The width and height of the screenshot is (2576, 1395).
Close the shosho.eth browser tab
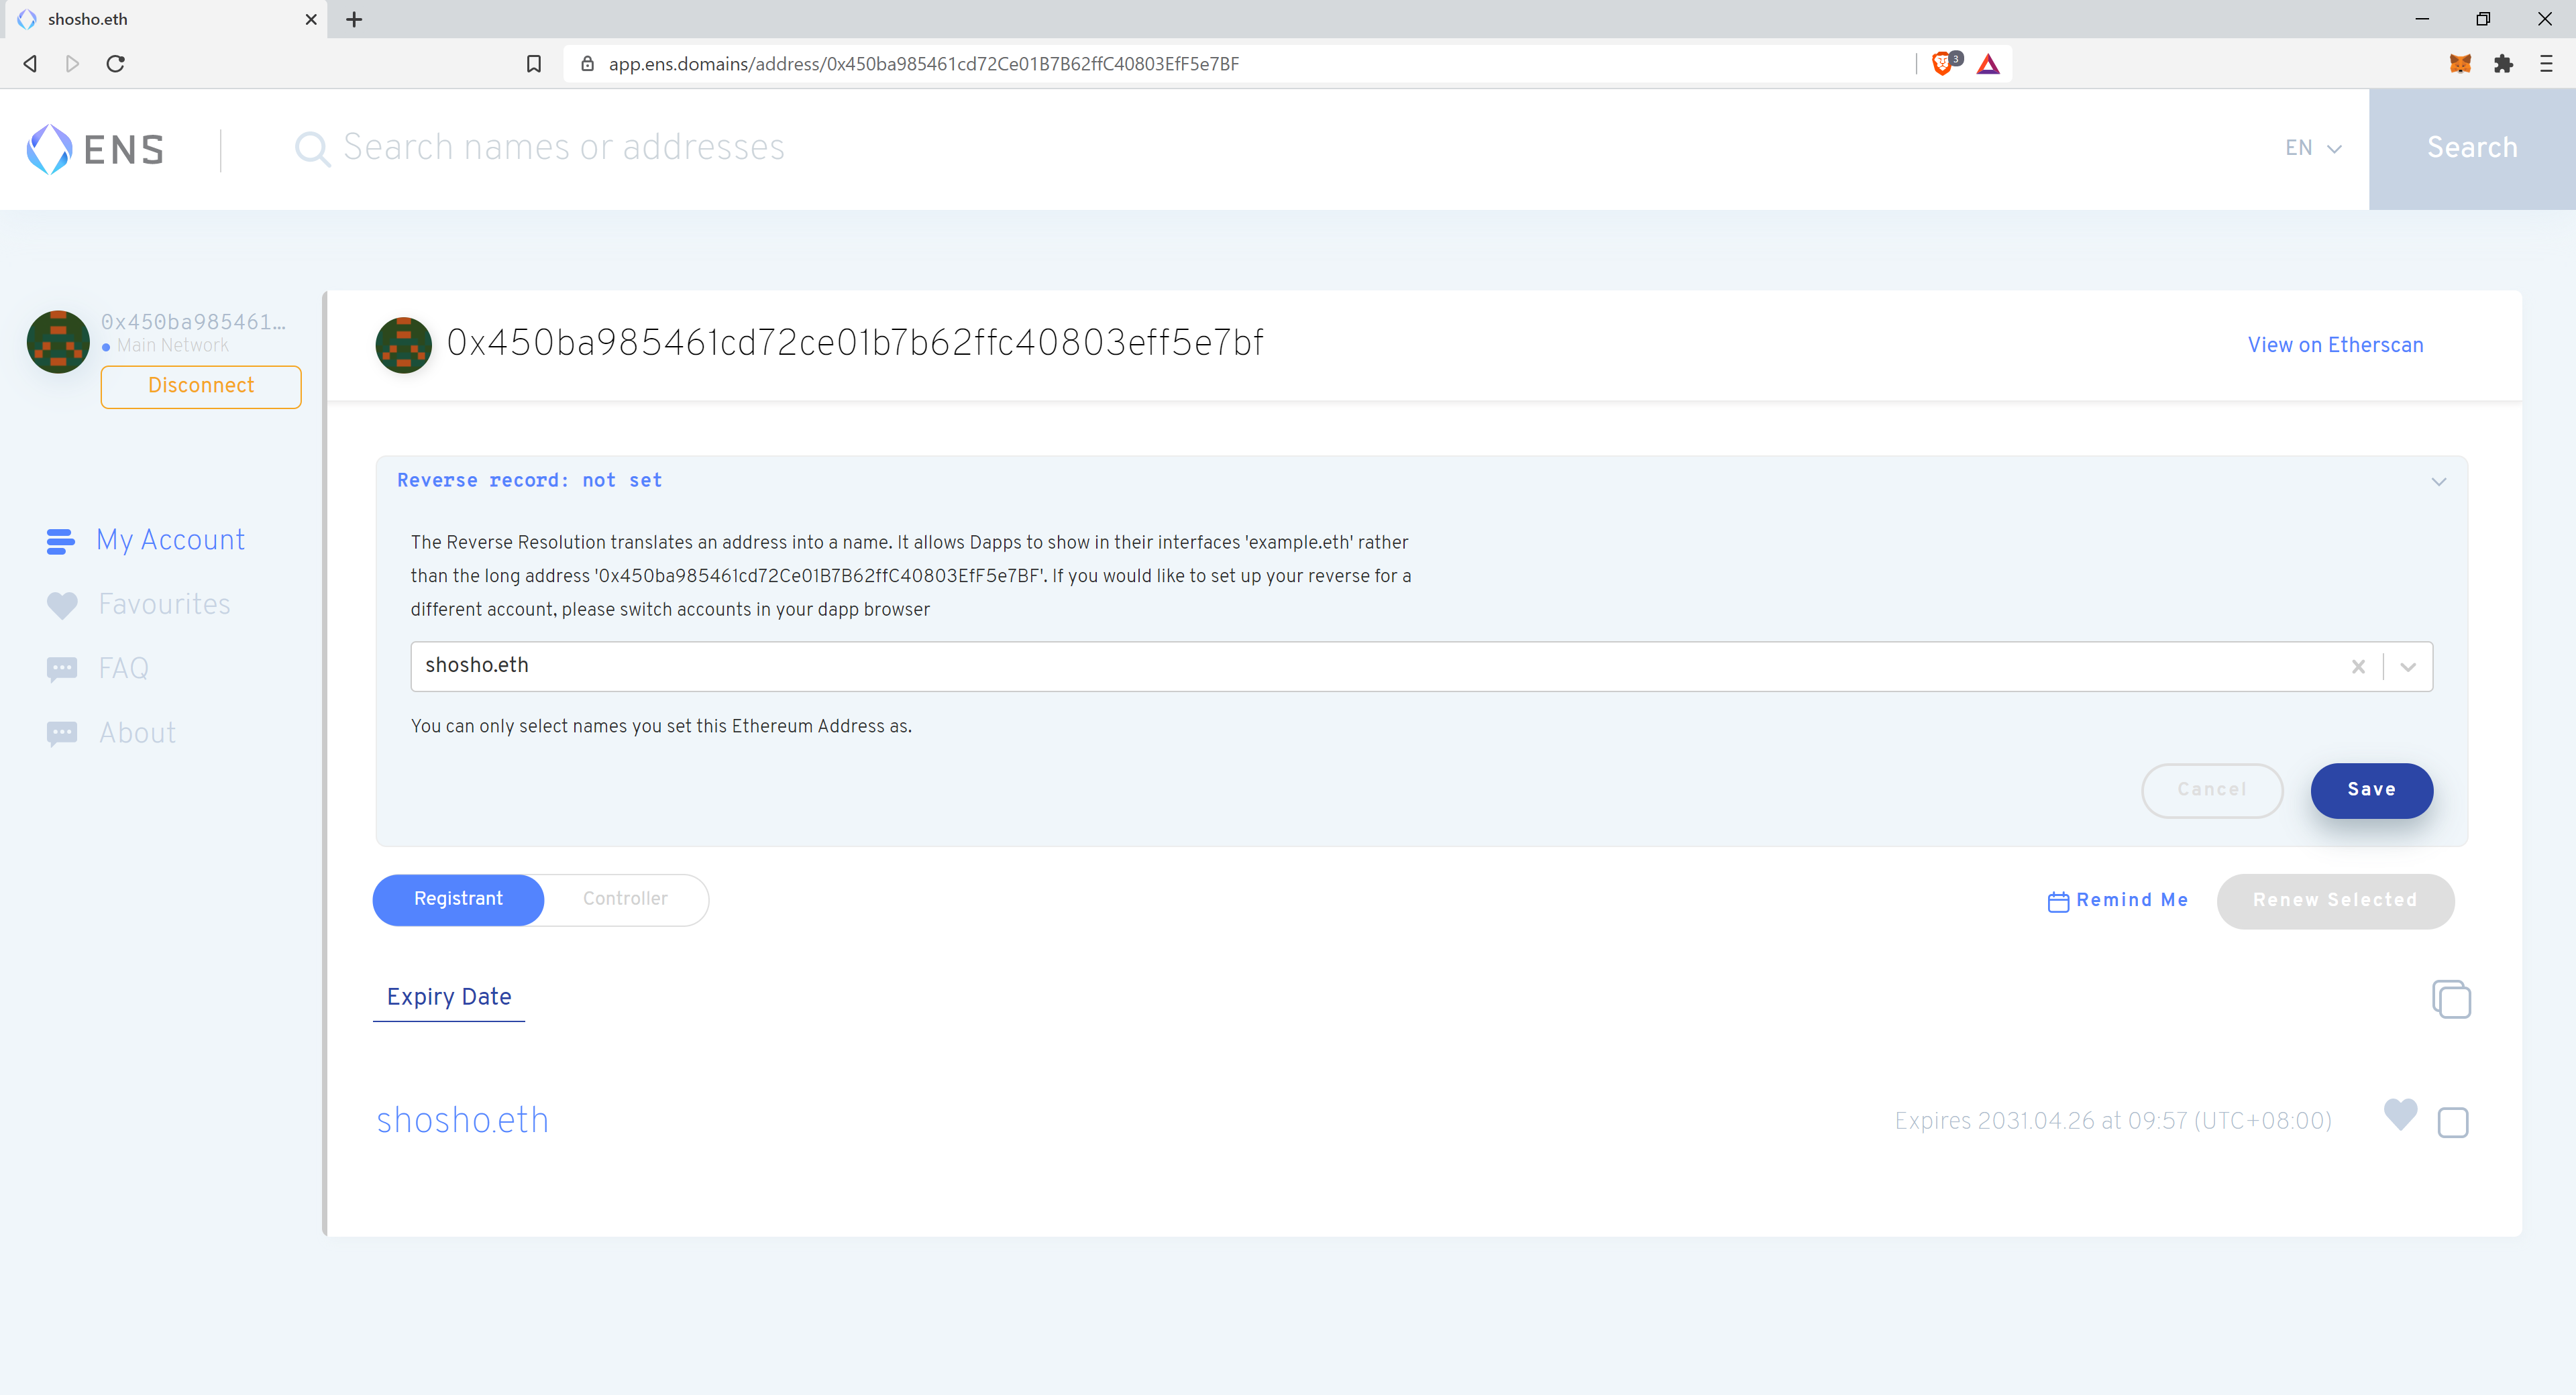click(311, 19)
